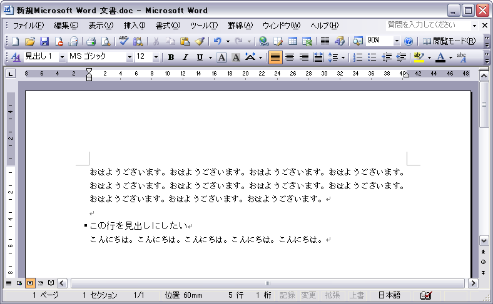The height and width of the screenshot is (304, 493).
Task: Click the 日本語 language status indicator
Action: click(x=389, y=295)
